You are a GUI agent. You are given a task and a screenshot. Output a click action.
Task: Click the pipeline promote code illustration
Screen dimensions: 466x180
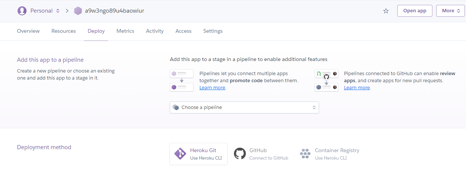click(182, 80)
